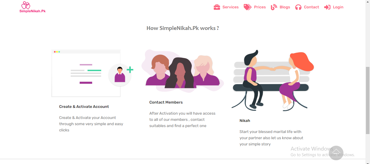Image resolution: width=370 pixels, height=164 pixels.
Task: Click the Contact Members heading
Action: (x=166, y=102)
